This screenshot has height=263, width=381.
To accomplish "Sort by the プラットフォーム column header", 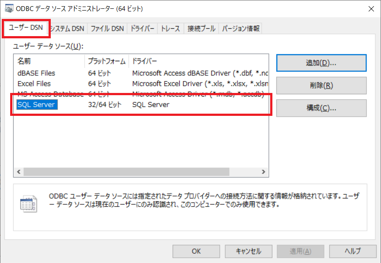I will click(x=107, y=61).
